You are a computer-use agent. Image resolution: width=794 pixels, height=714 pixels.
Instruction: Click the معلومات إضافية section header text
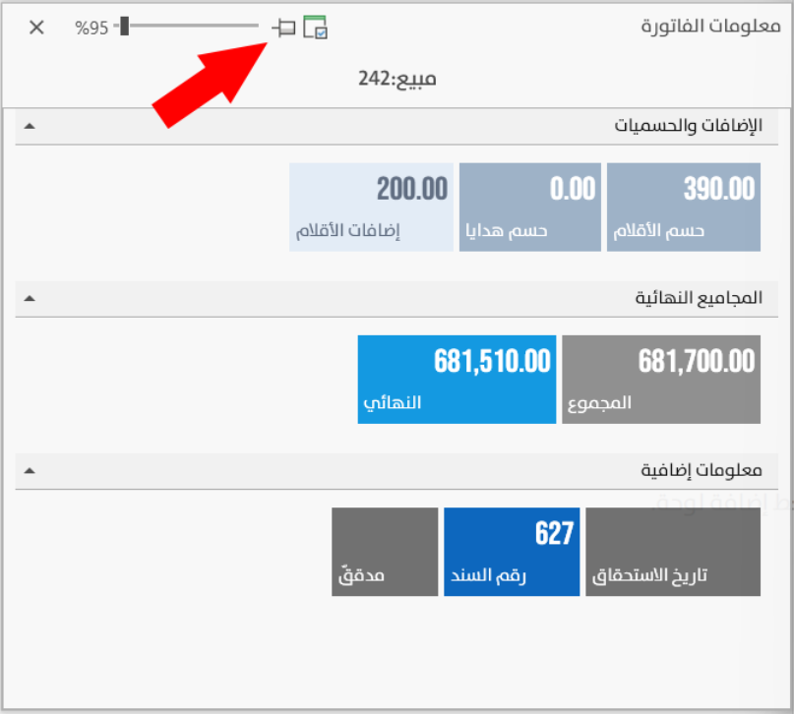(x=702, y=471)
